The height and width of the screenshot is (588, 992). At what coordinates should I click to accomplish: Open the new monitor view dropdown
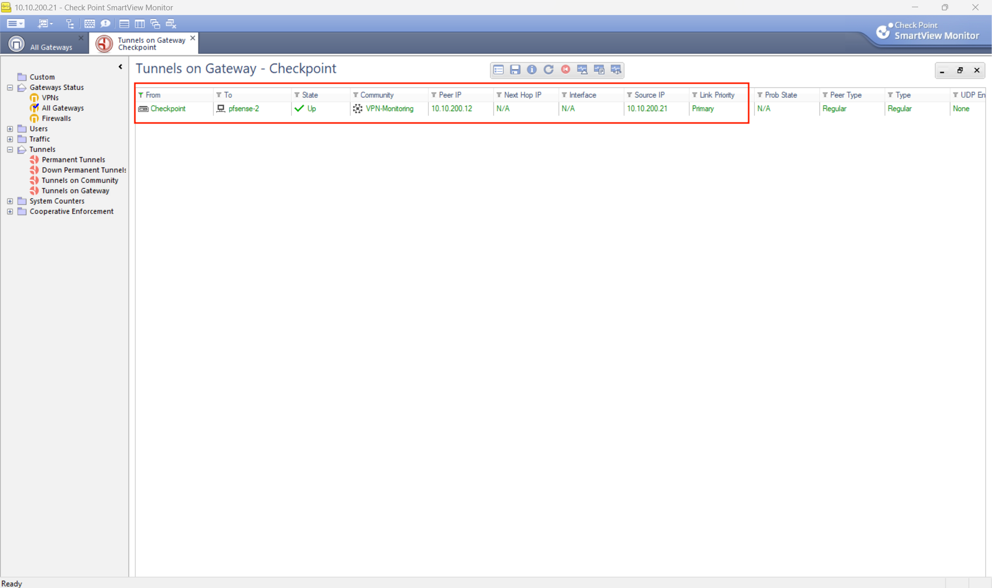45,24
